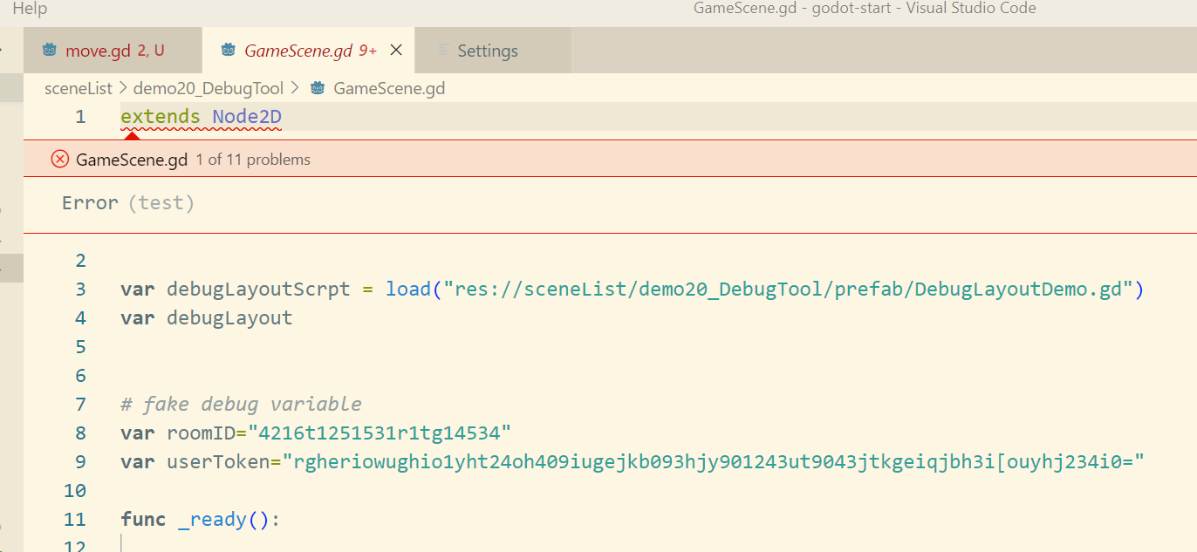Click the "9+" badge on GameScene.gd tab
Screen dimensions: 1197x552
pyautogui.click(x=368, y=51)
